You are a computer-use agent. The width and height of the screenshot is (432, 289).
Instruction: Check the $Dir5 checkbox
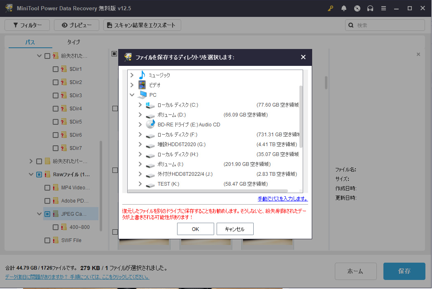(55, 122)
